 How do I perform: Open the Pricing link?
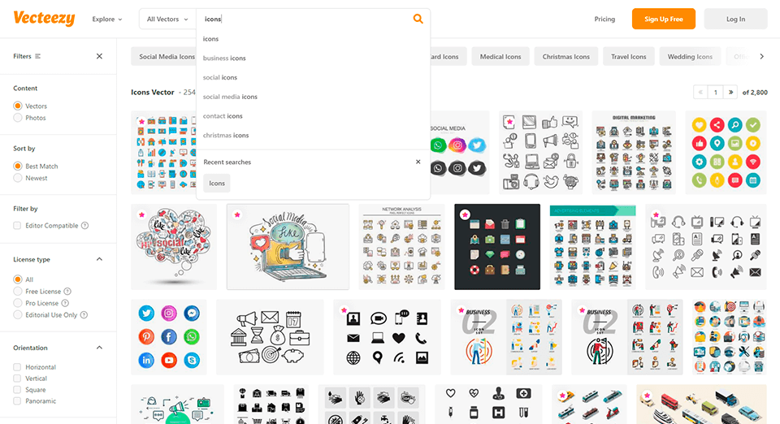pos(604,19)
